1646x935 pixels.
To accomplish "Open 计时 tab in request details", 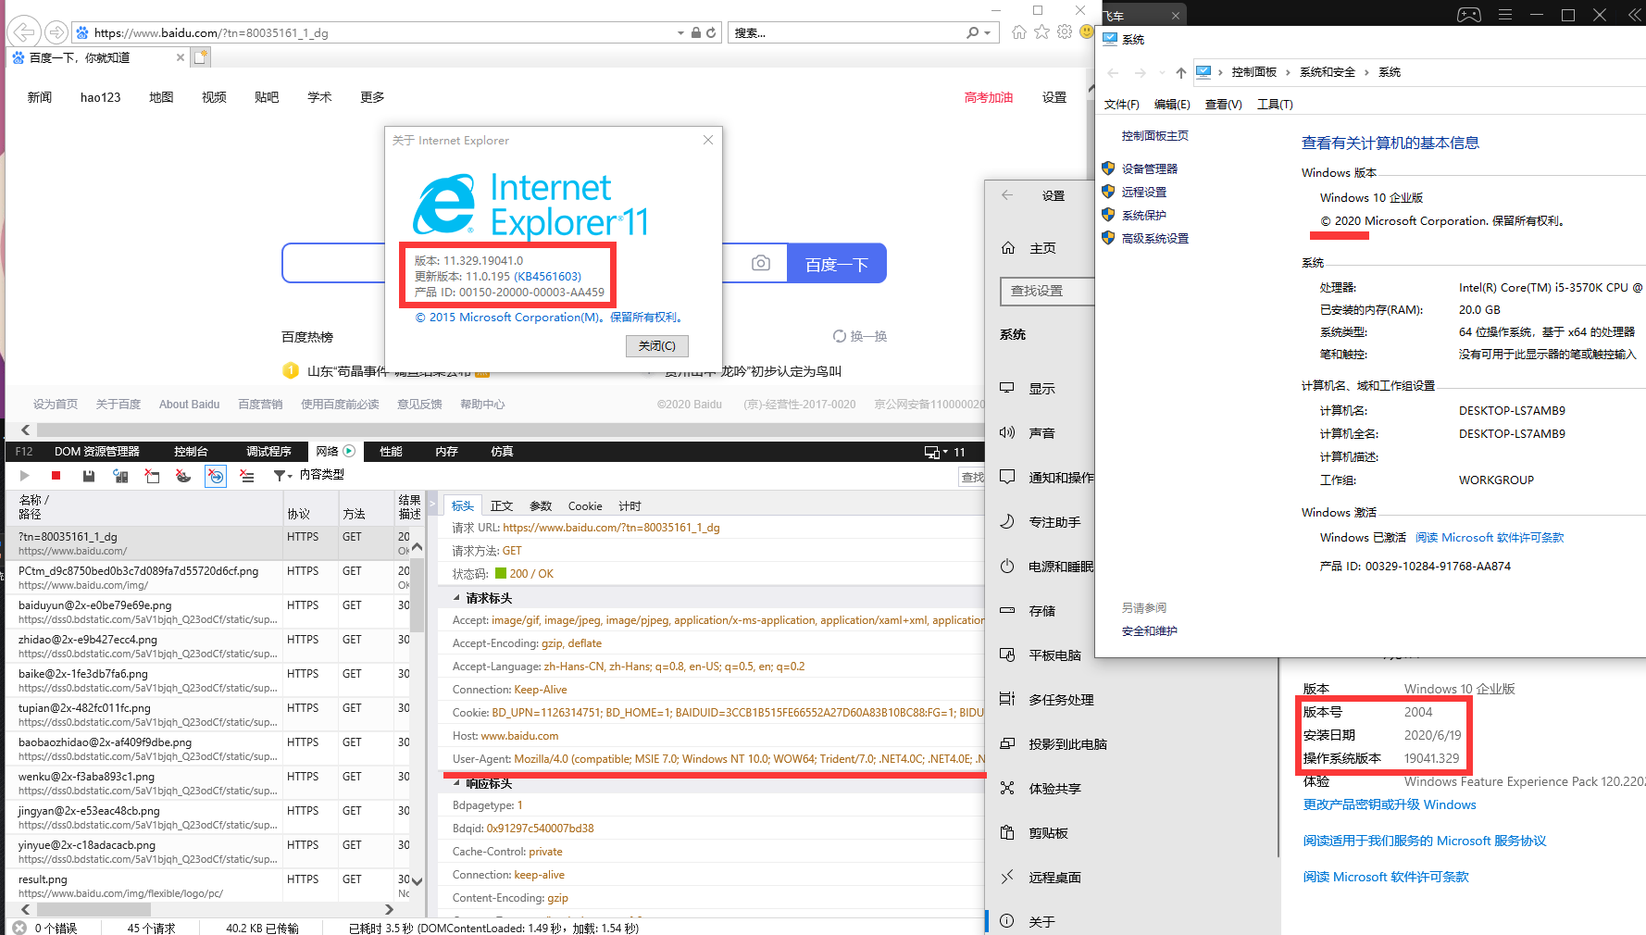I will (630, 506).
